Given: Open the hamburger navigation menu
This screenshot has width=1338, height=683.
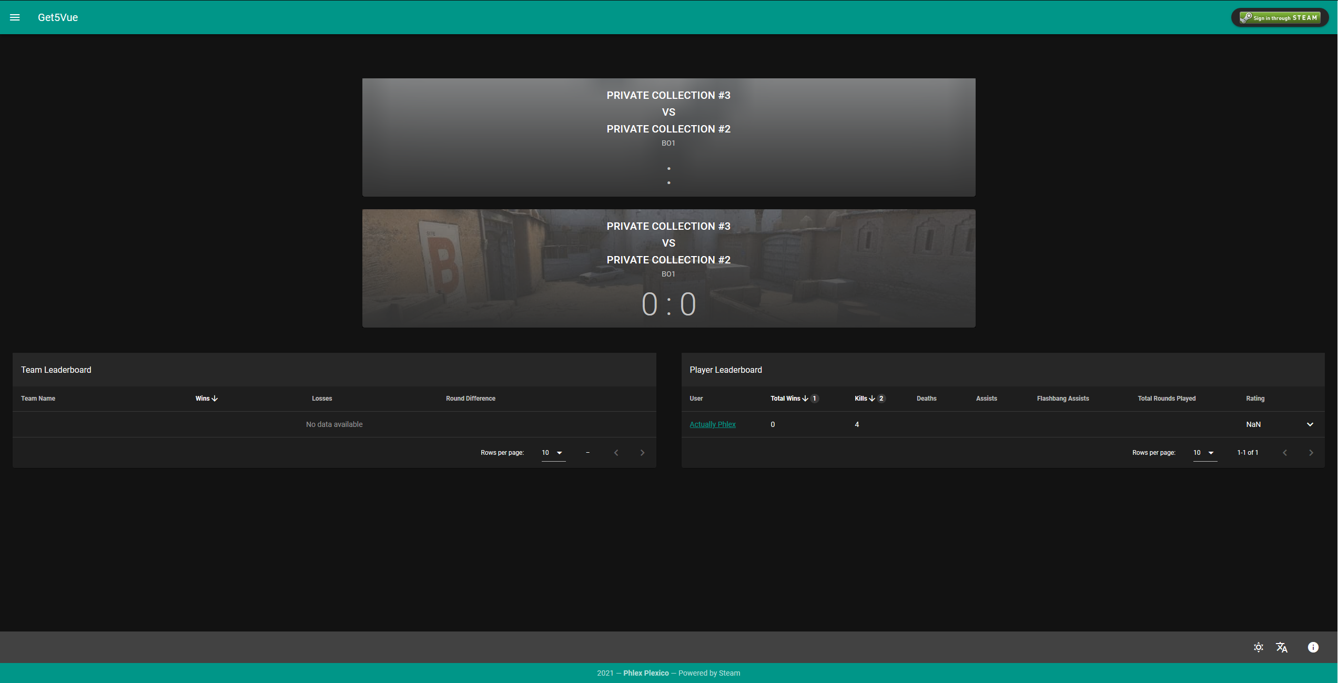Looking at the screenshot, I should click(x=15, y=17).
